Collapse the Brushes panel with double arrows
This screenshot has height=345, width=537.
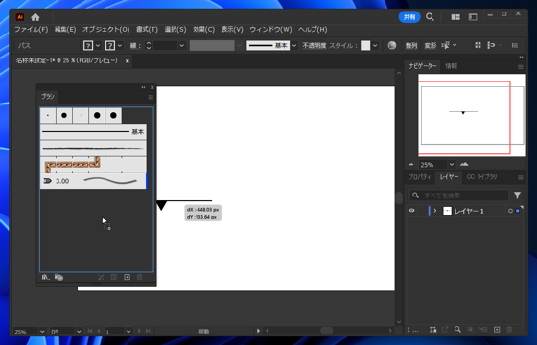[x=143, y=87]
